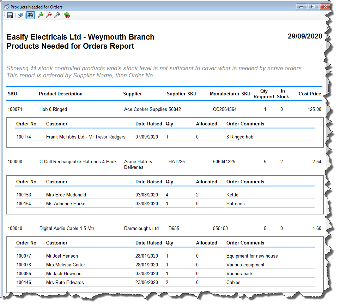This screenshot has width=340, height=307.
Task: Click the Cost Price column header
Action: point(310,94)
